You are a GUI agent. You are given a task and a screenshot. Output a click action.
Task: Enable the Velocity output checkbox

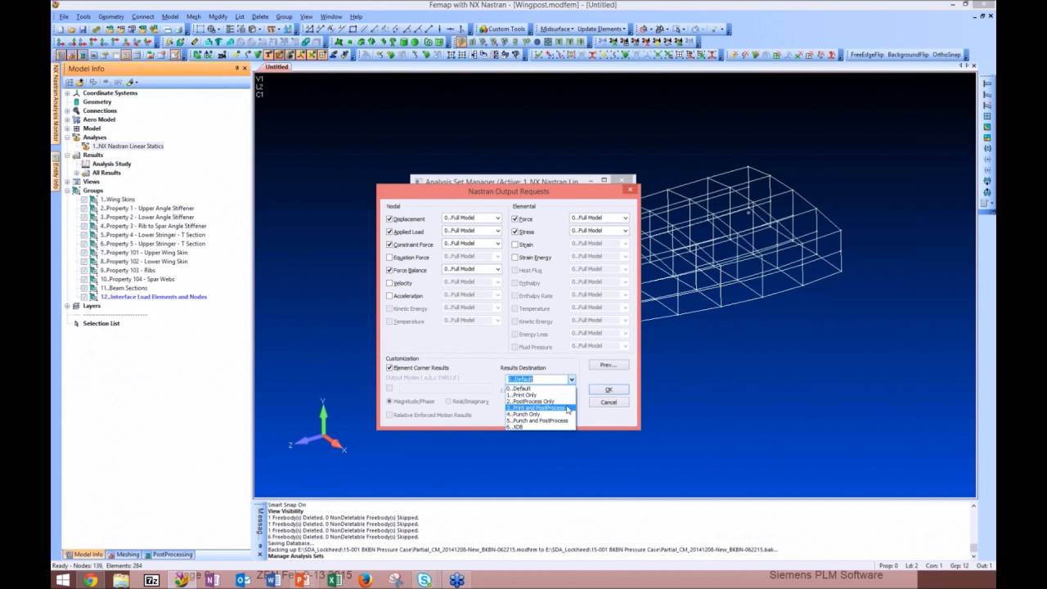tap(389, 283)
